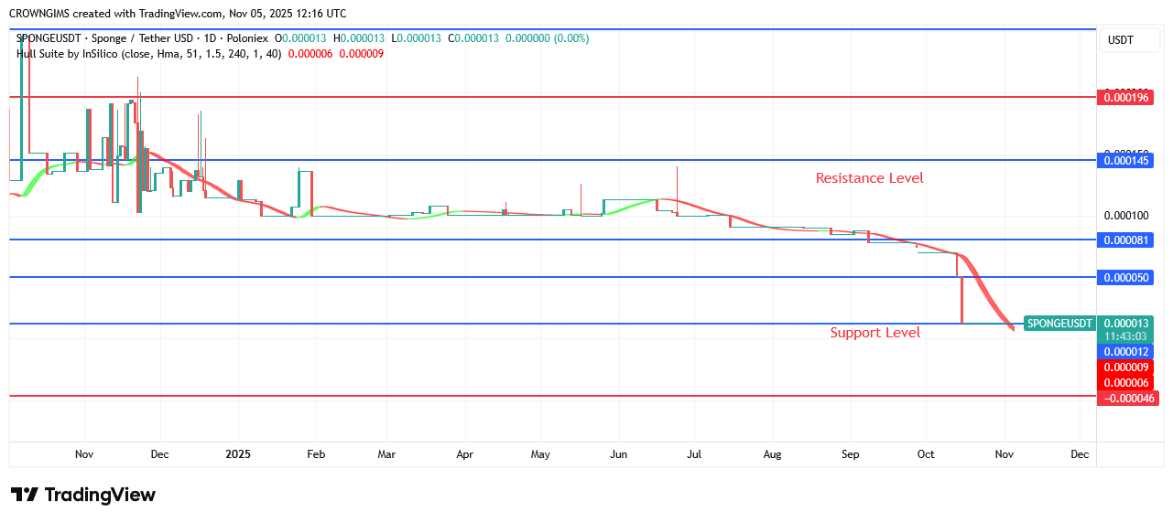Screen dimensions: 1173x522
Task: Select the Support Level text annotation
Action: tap(874, 333)
